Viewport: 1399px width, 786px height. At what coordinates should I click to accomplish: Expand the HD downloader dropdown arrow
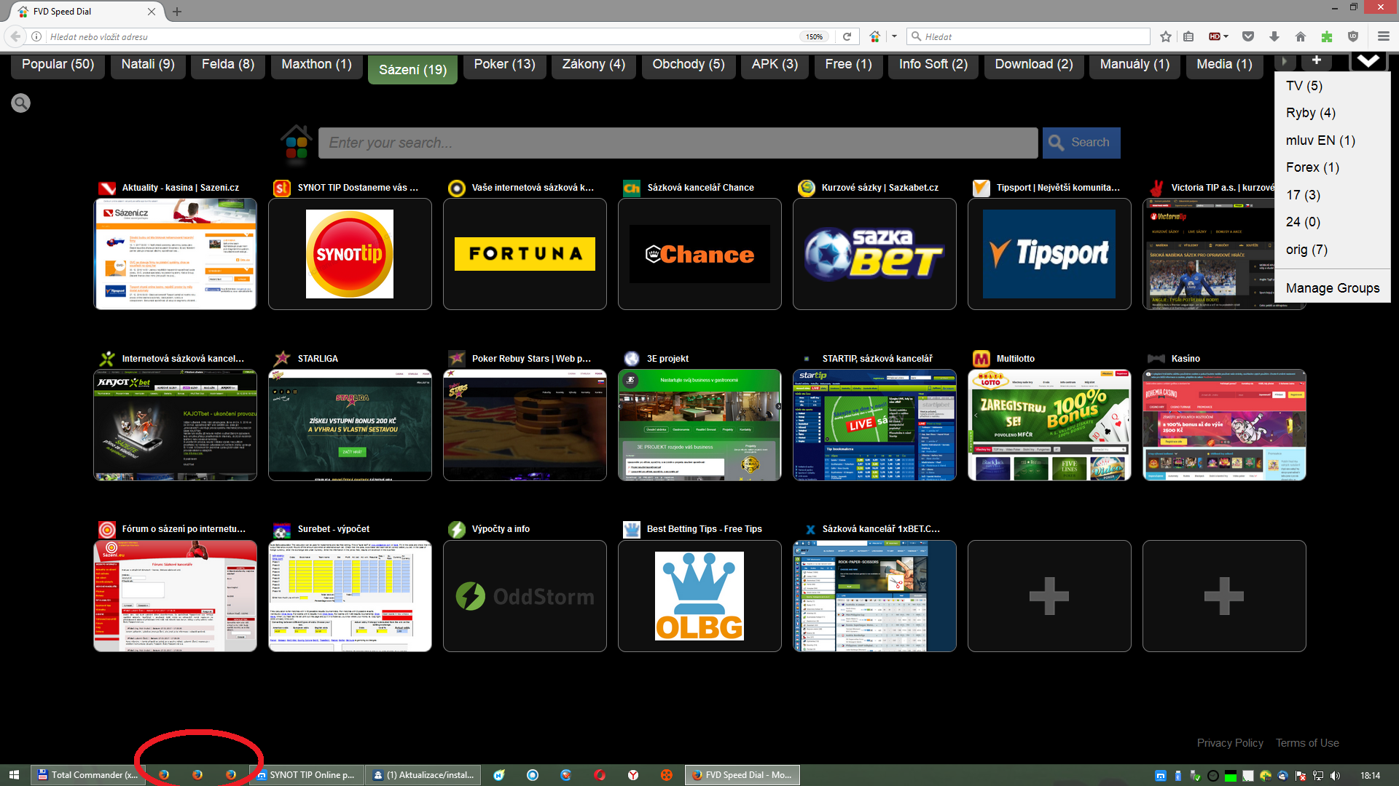pos(1226,36)
